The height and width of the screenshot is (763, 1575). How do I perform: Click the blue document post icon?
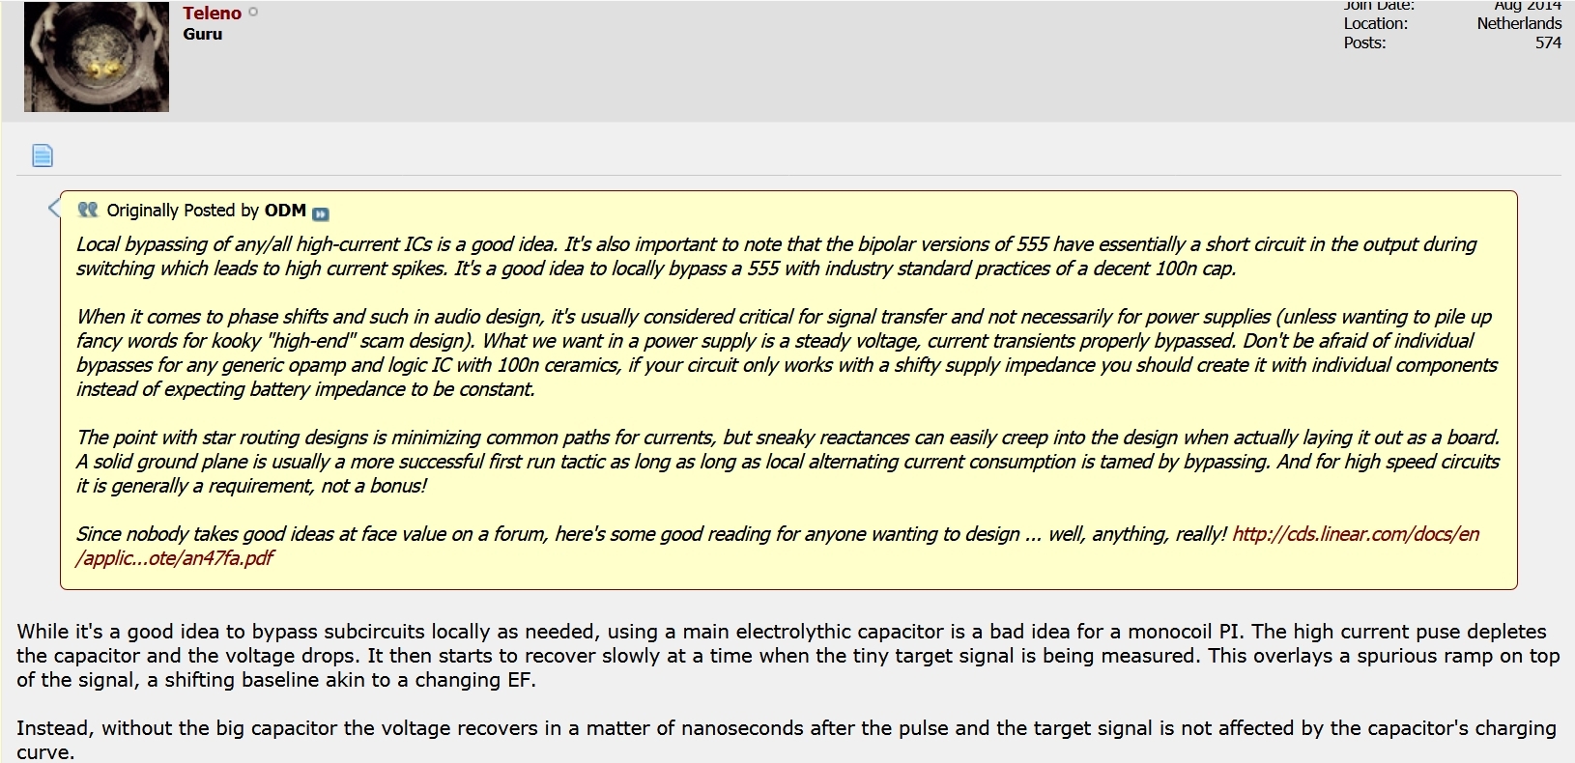click(43, 155)
